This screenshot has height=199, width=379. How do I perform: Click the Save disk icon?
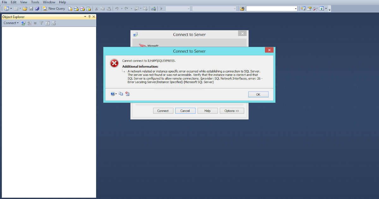pyautogui.click(x=31, y=9)
